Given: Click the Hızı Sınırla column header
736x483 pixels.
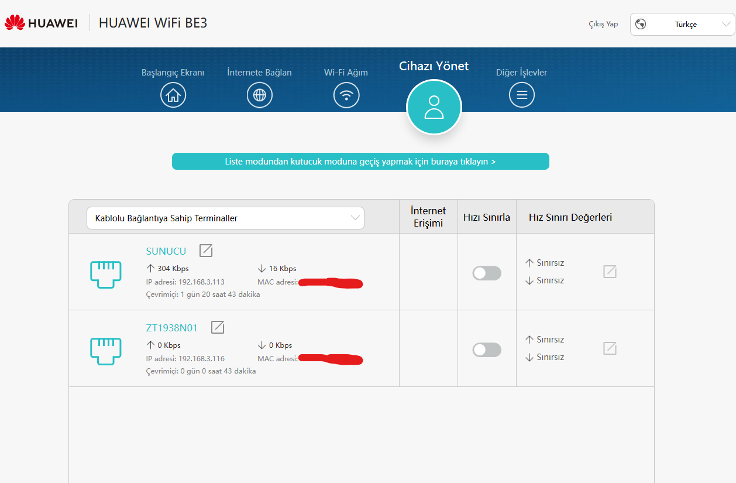Looking at the screenshot, I should [x=487, y=217].
